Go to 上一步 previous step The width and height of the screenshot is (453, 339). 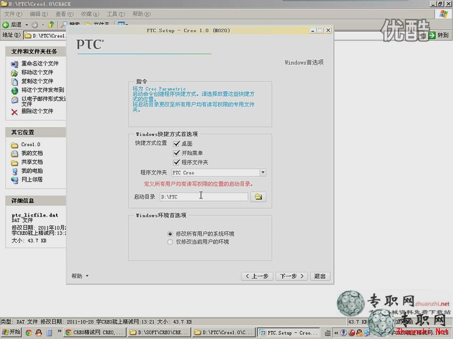tap(257, 276)
